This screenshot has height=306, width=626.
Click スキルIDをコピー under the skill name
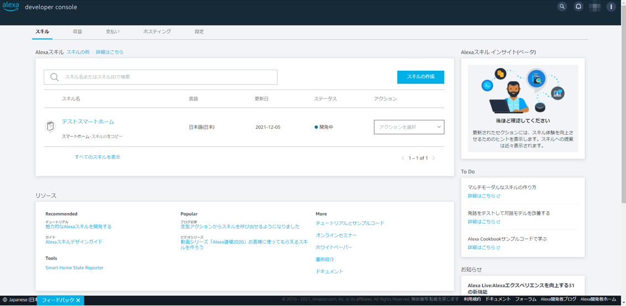point(108,136)
